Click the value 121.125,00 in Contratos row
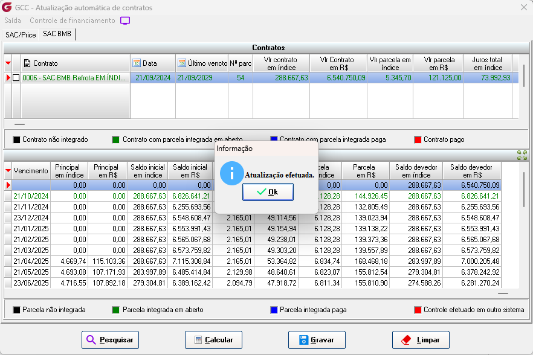The image size is (533, 355). pos(438,78)
